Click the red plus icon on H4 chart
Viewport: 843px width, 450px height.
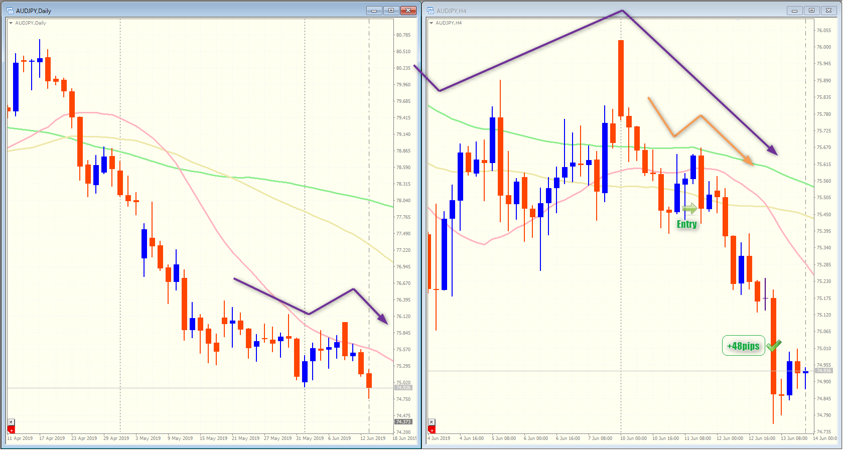click(432, 430)
